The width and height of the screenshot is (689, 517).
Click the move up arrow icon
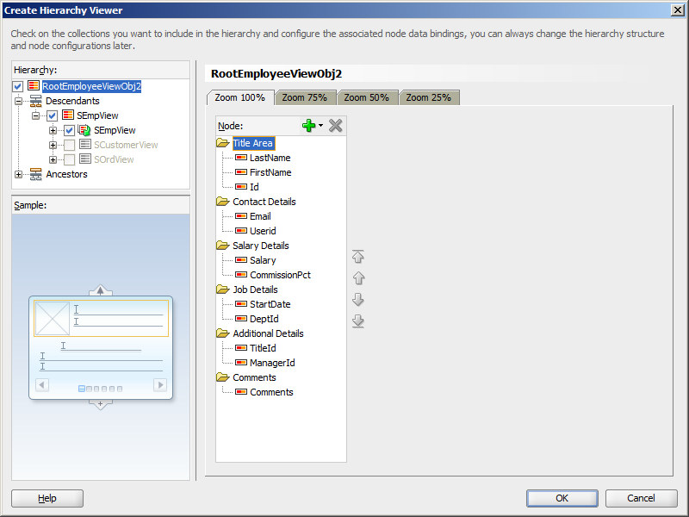pyautogui.click(x=358, y=277)
